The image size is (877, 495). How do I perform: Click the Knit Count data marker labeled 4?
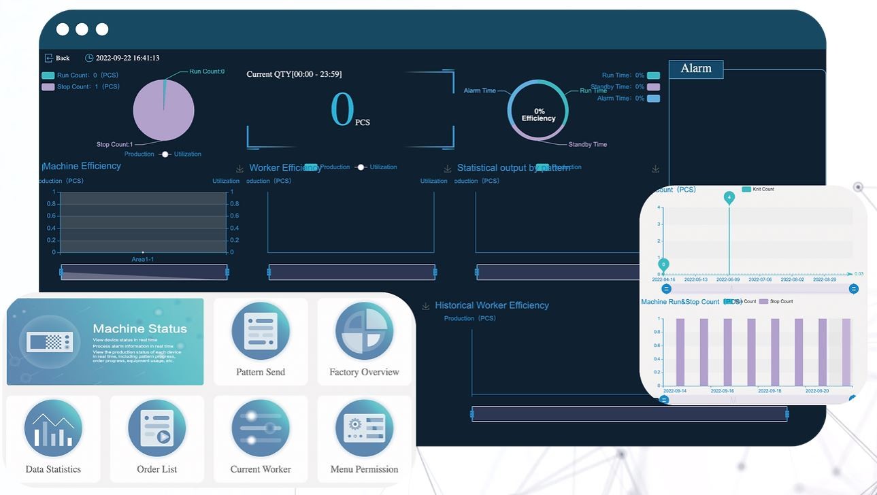pyautogui.click(x=729, y=198)
